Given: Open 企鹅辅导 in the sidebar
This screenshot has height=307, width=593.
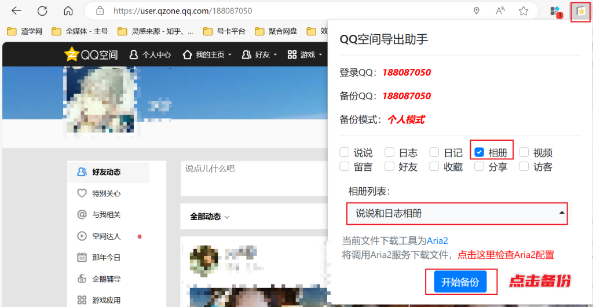Looking at the screenshot, I should click(x=98, y=279).
